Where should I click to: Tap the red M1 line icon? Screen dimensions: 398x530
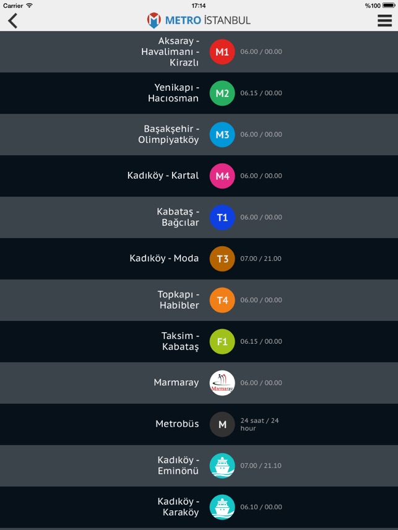[x=222, y=52]
